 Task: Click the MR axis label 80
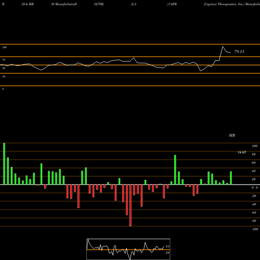(x=253, y=154)
